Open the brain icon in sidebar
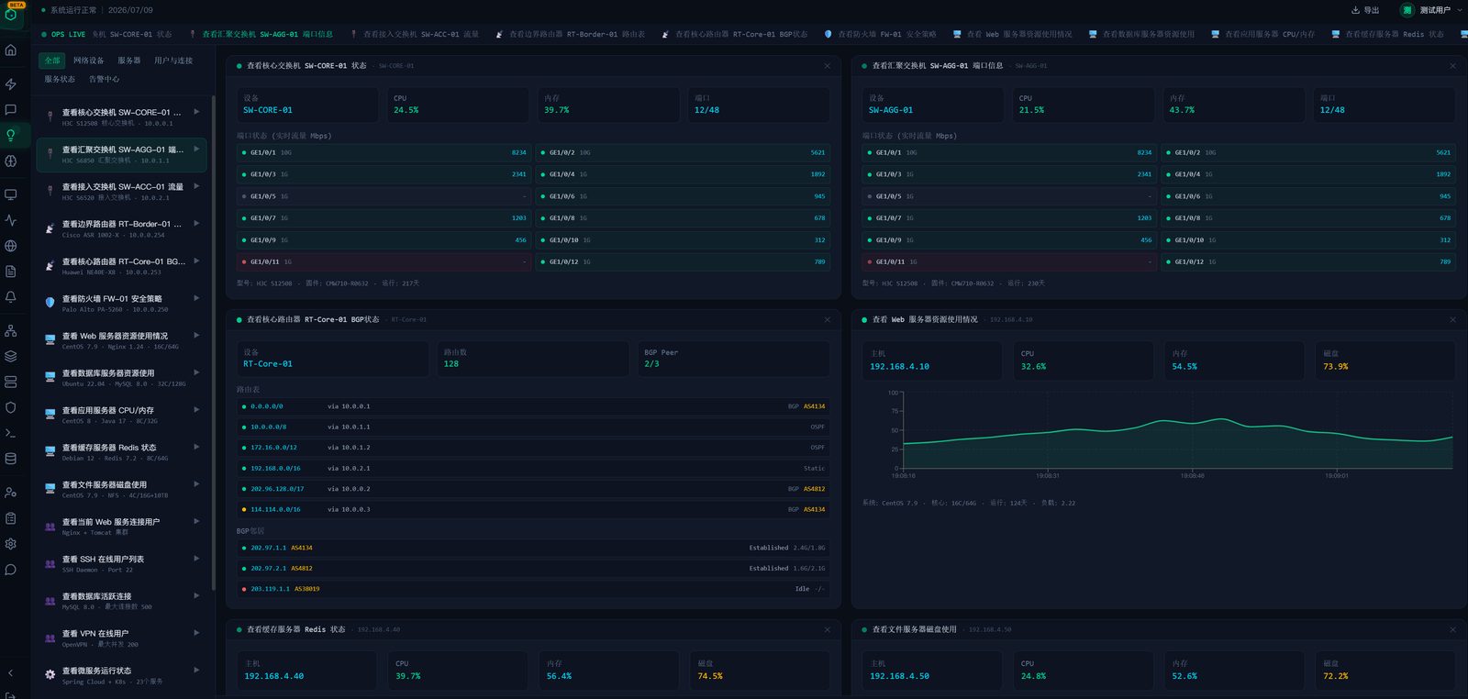Viewport: 1468px width, 699px height. pyautogui.click(x=11, y=161)
